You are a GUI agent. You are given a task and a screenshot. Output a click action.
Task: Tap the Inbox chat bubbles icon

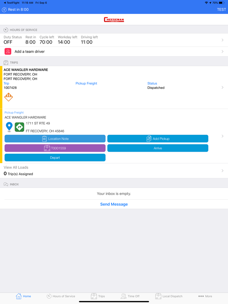[x=6, y=184]
